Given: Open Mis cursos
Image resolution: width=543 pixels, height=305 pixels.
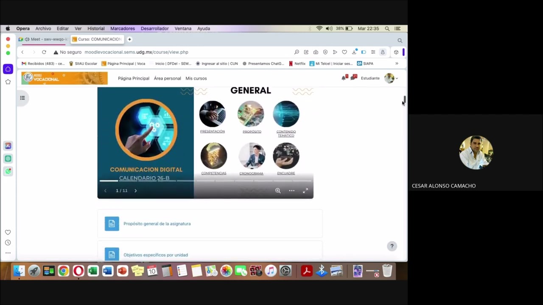Looking at the screenshot, I should 196,78.
